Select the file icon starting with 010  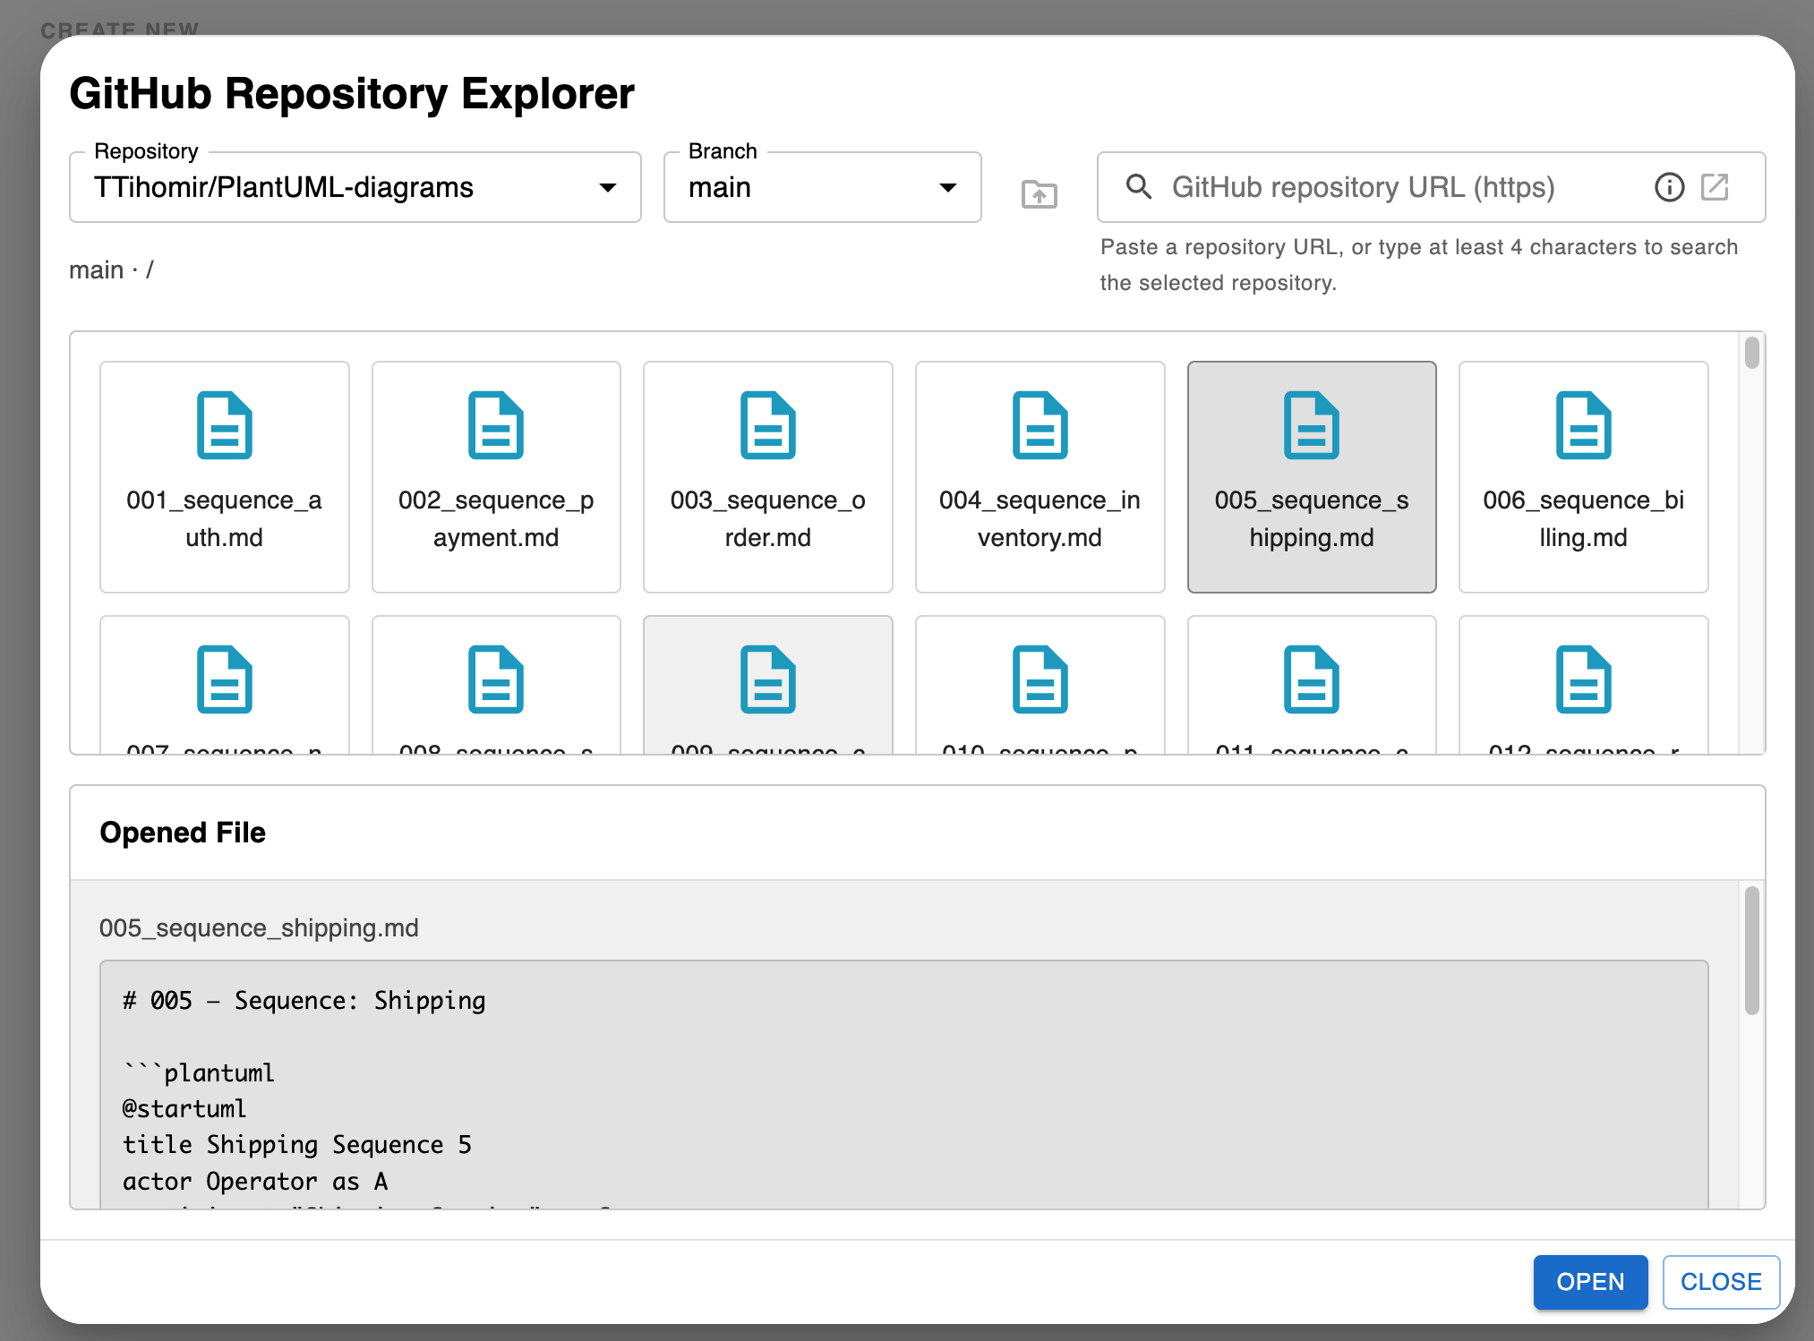(x=1040, y=679)
